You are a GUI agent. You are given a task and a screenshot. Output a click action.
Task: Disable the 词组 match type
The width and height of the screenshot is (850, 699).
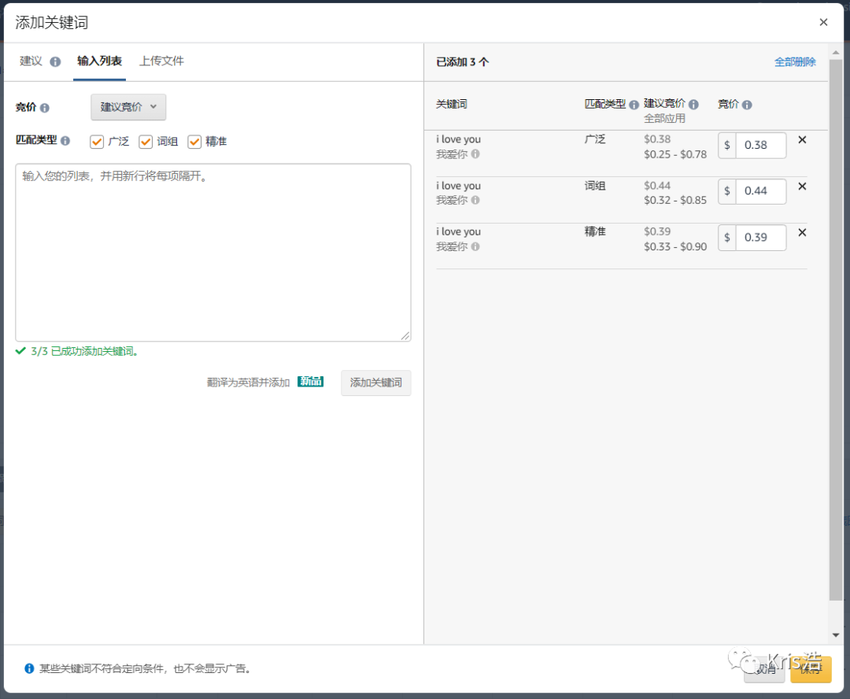pyautogui.click(x=145, y=142)
